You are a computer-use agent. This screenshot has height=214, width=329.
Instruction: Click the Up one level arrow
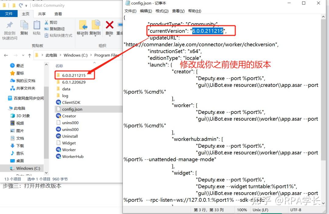pyautogui.click(x=30, y=56)
